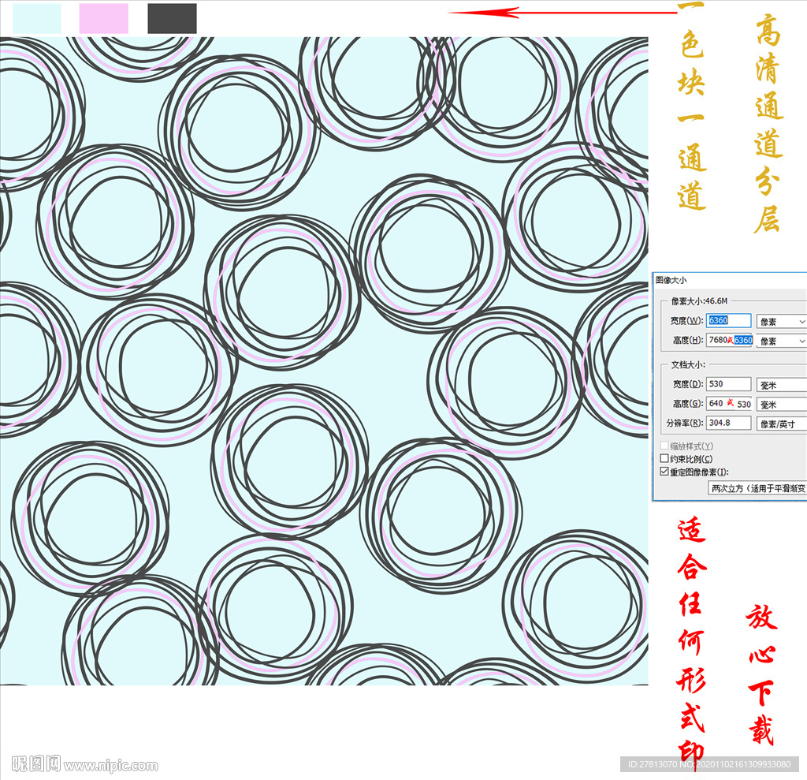Open the 宽度(W) pixel unit dropdown
The height and width of the screenshot is (780, 807).
click(x=781, y=322)
